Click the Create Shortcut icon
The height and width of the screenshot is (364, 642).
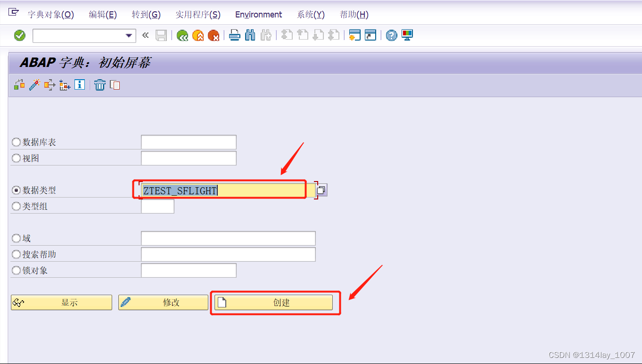370,35
